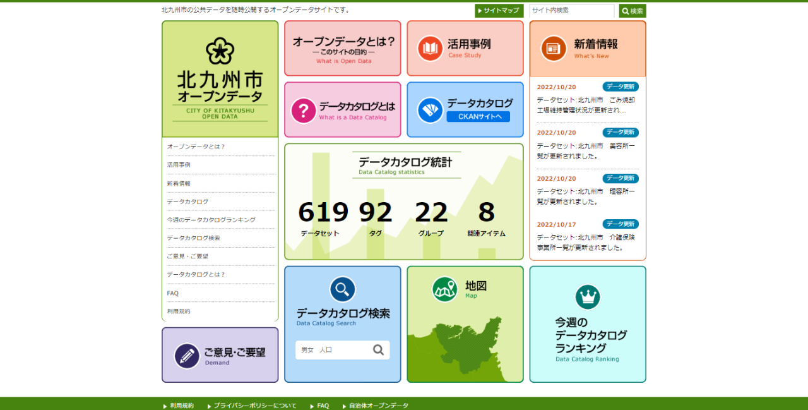Image resolution: width=808 pixels, height=410 pixels.
Task: Click the 活用事例 Case Study title
Action: click(x=469, y=48)
